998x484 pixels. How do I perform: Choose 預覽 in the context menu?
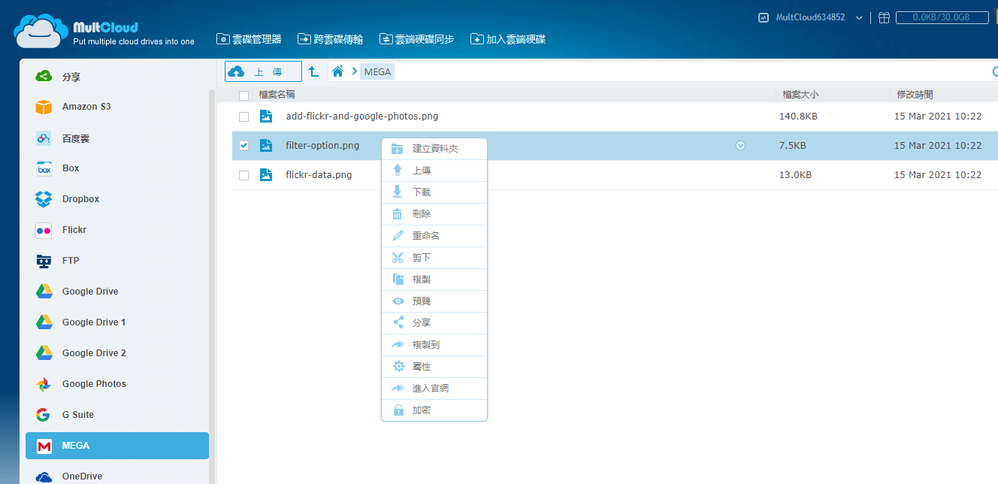434,301
